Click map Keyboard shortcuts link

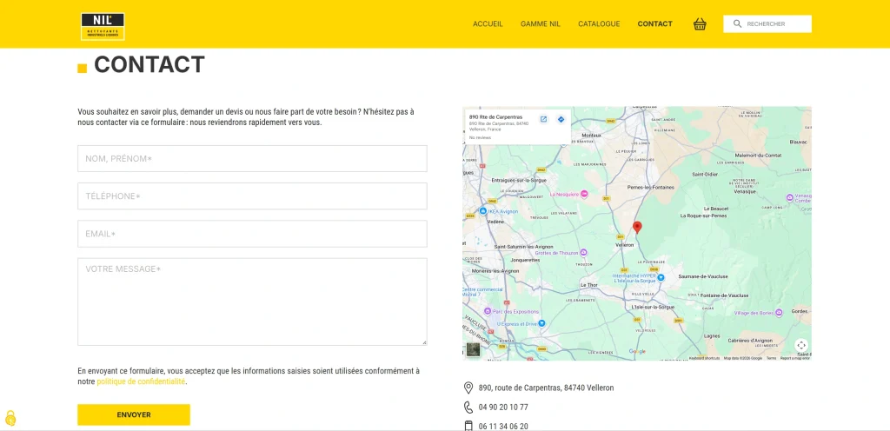pos(704,358)
